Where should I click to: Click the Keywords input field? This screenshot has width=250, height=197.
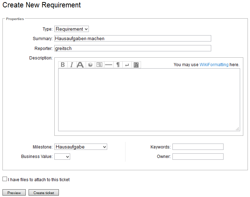pos(198,147)
